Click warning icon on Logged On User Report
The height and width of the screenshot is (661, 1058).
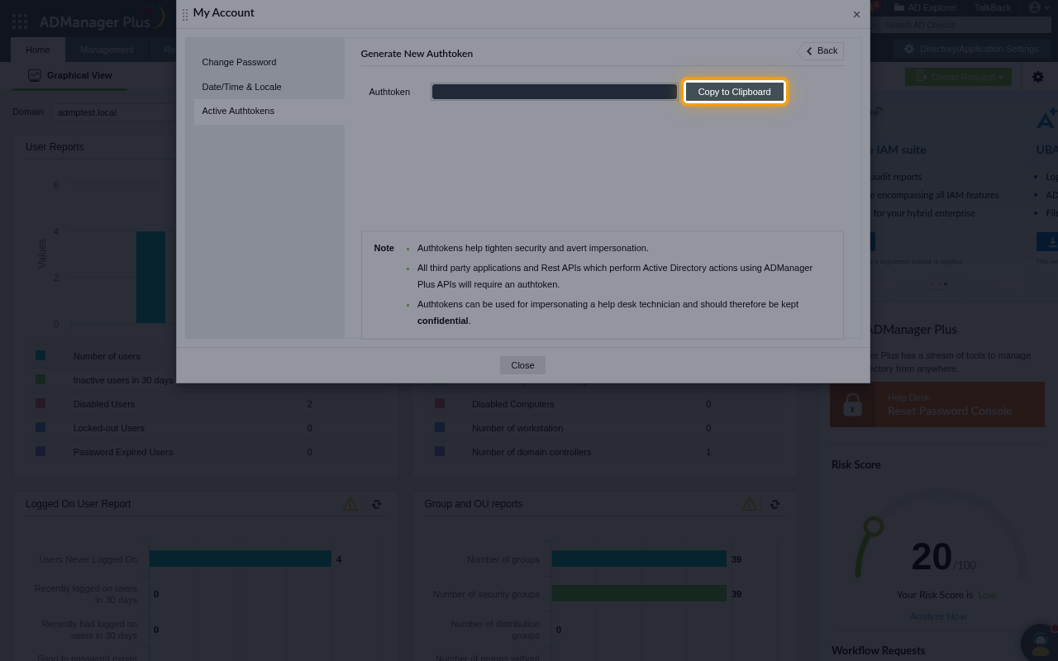pos(350,504)
